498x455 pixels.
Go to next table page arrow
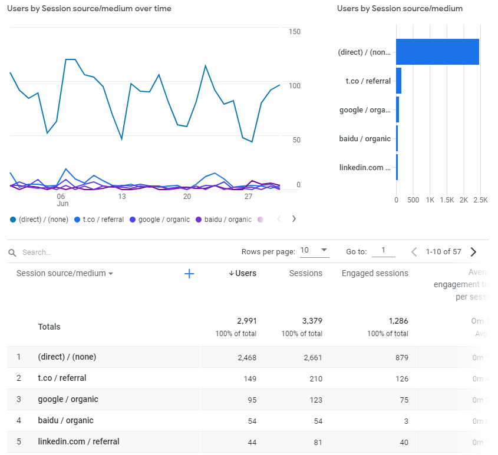[474, 252]
